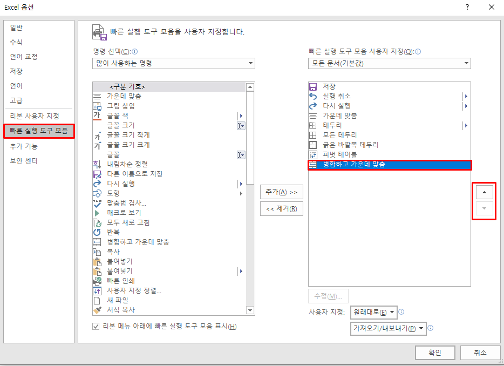Click the 추가(A) >> button

[282, 192]
